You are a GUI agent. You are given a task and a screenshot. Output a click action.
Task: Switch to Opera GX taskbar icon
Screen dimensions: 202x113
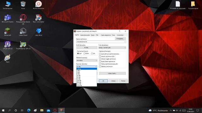coord(55,110)
